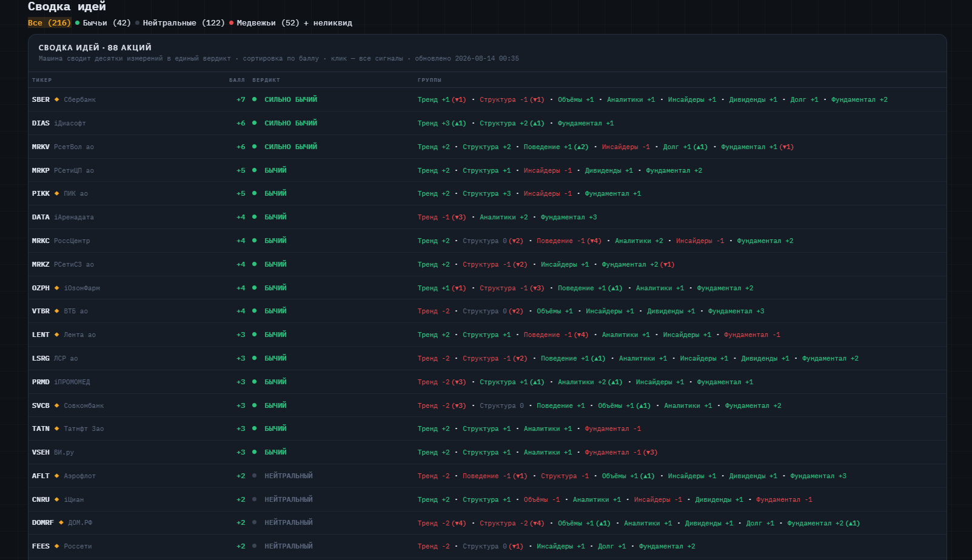Click LENT's Фундаментал -1 group tag
Screen dimensions: 972x560
coord(752,335)
